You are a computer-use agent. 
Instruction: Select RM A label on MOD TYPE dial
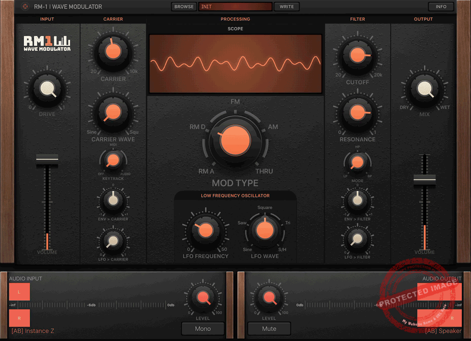tap(206, 171)
